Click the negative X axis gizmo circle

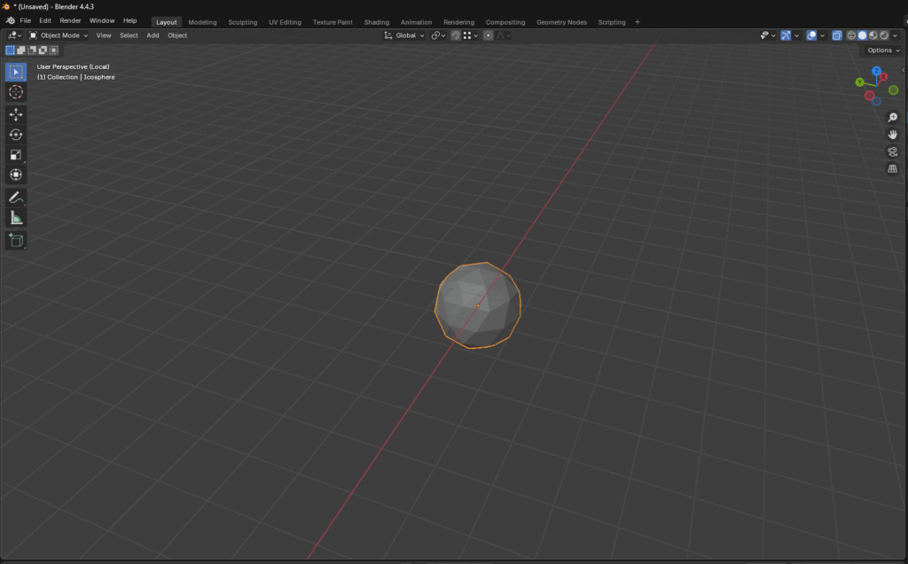click(x=869, y=96)
